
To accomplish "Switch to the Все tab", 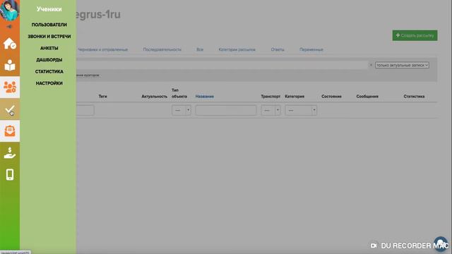I will (x=200, y=49).
